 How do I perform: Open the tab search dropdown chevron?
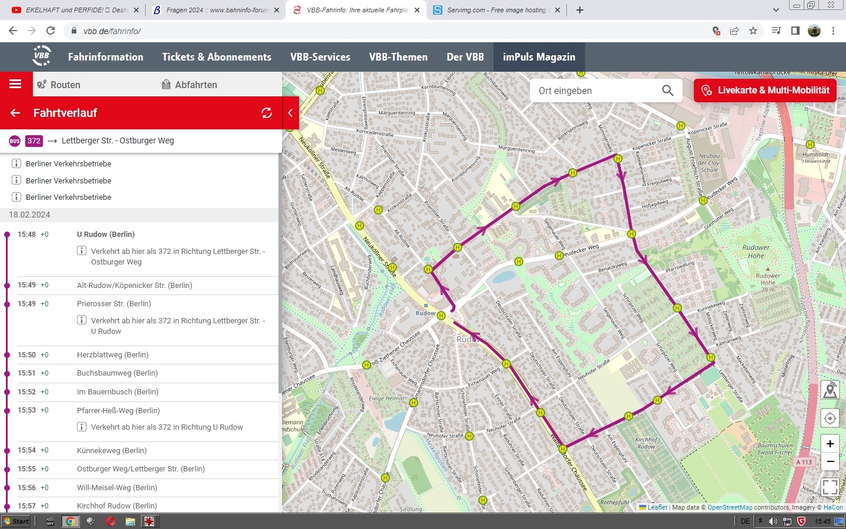775,10
